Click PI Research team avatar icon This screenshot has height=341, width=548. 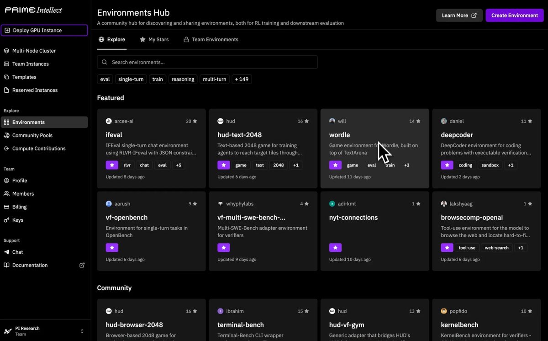click(x=8, y=331)
